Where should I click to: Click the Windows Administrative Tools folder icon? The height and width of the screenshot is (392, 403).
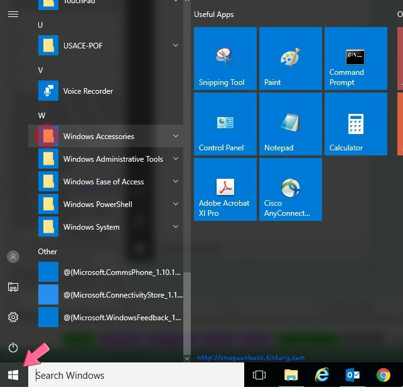pos(48,159)
